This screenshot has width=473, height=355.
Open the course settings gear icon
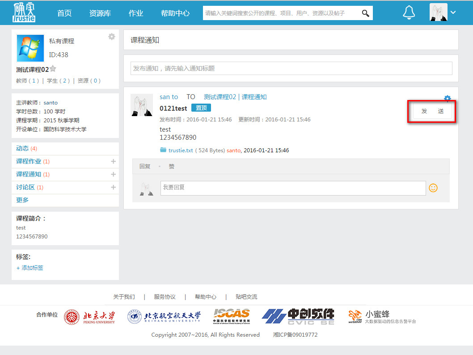point(112,37)
